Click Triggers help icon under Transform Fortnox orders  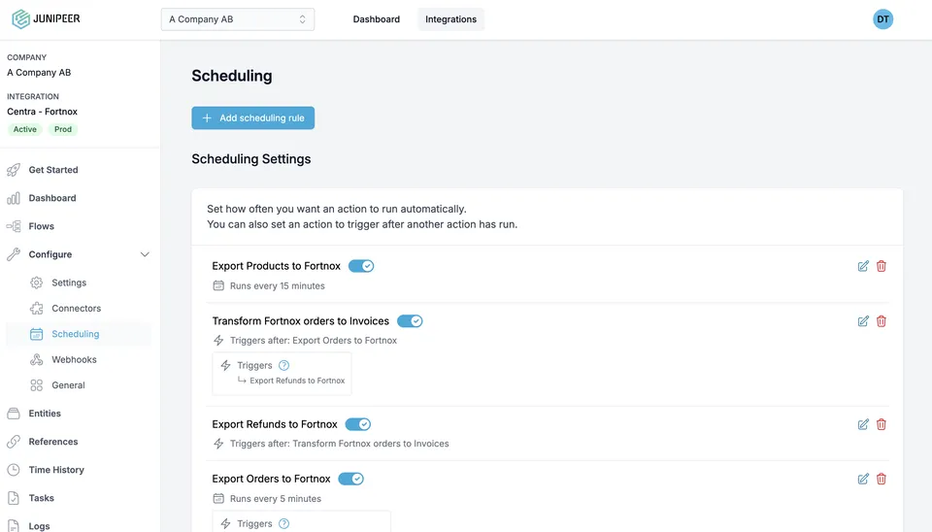point(284,366)
